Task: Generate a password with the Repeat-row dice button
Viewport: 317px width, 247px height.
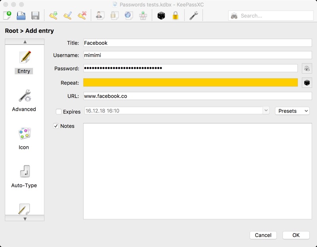Action: tap(307, 83)
